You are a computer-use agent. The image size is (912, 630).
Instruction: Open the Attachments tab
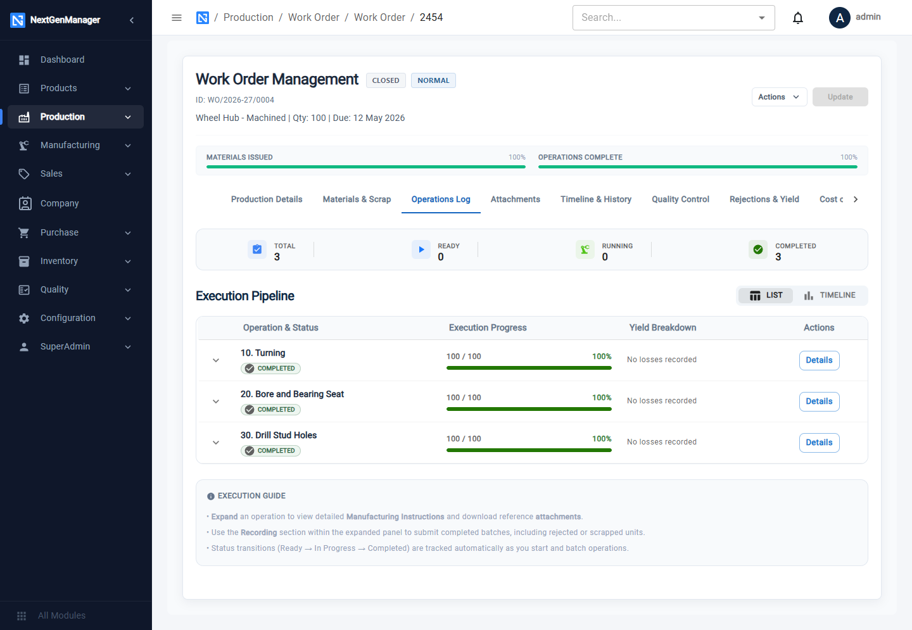point(516,199)
